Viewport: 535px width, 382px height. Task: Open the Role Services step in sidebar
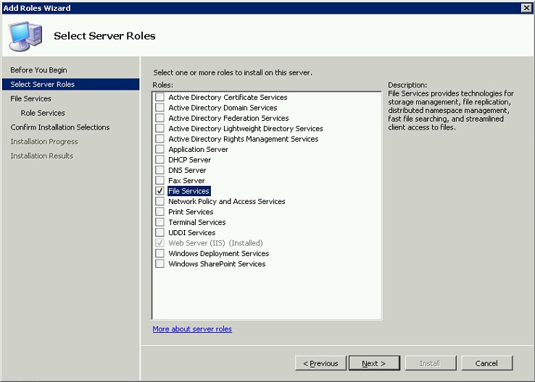point(43,113)
